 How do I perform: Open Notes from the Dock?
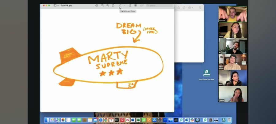90,120
